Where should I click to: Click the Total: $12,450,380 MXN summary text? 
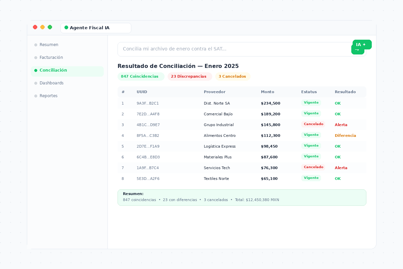click(257, 200)
